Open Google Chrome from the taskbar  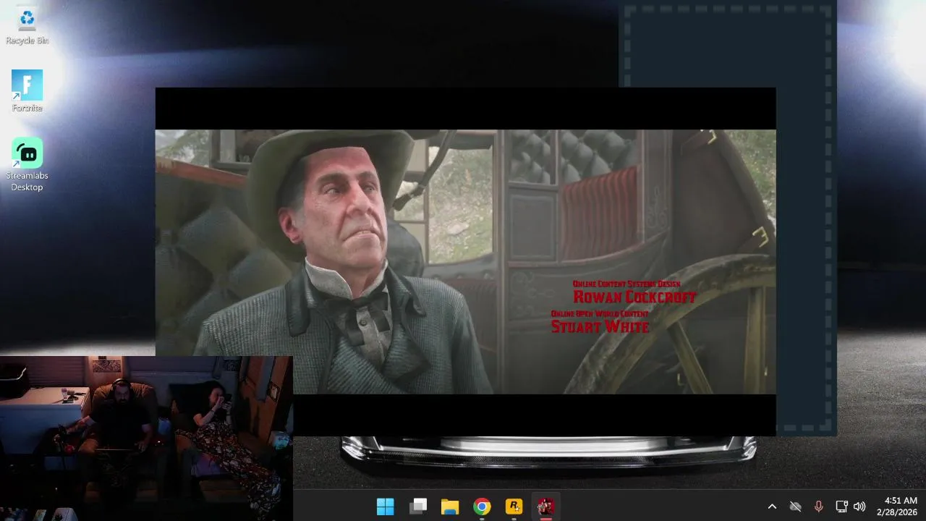pos(482,507)
